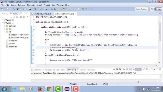Click the Run green play button in the toolbar
The height and width of the screenshot is (92, 163).
pos(40,9)
